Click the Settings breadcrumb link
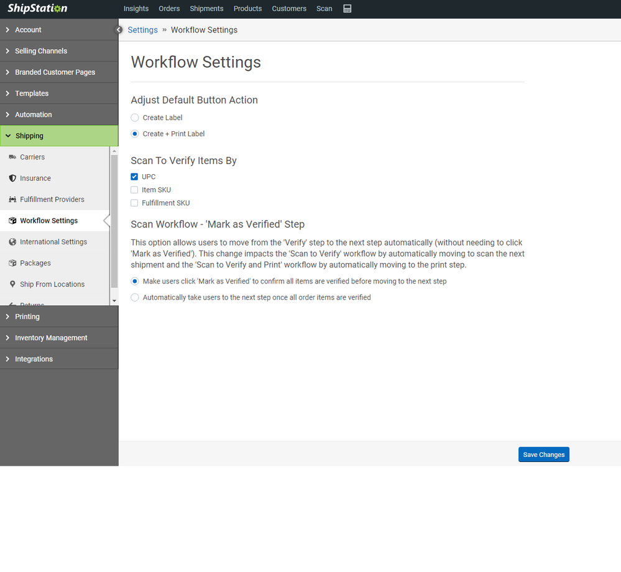Image resolution: width=621 pixels, height=572 pixels. (x=142, y=30)
